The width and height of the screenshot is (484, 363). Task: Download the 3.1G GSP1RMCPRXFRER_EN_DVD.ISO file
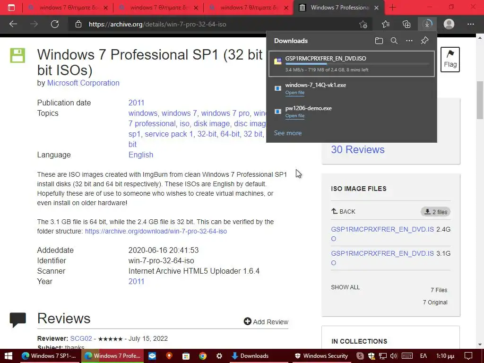(382, 258)
